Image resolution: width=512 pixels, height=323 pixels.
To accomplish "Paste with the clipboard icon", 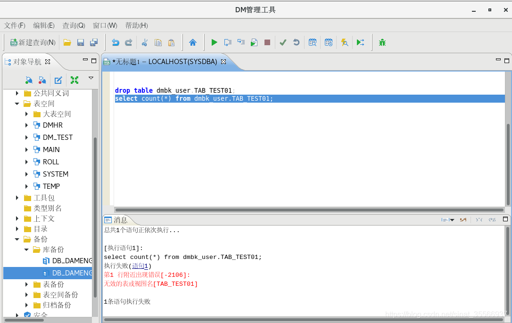I will (x=172, y=42).
